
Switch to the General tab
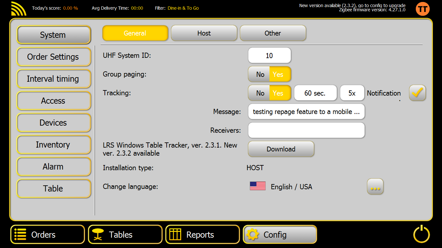[135, 33]
